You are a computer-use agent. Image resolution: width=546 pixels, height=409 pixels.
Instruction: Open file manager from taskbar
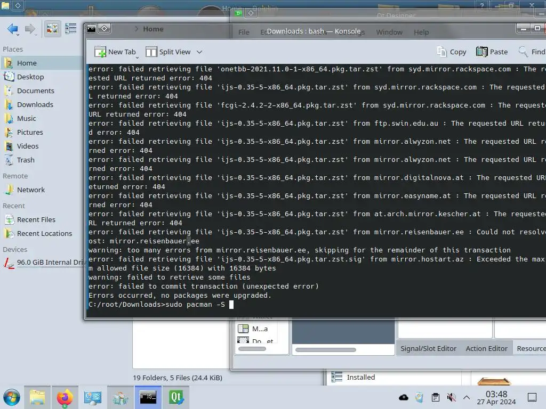tap(37, 397)
